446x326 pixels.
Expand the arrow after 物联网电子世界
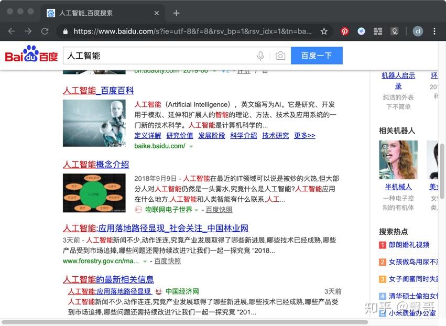tap(196, 210)
